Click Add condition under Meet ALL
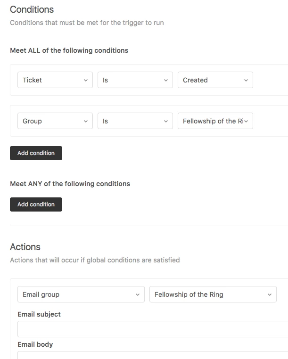The width and height of the screenshot is (288, 359). [x=36, y=153]
